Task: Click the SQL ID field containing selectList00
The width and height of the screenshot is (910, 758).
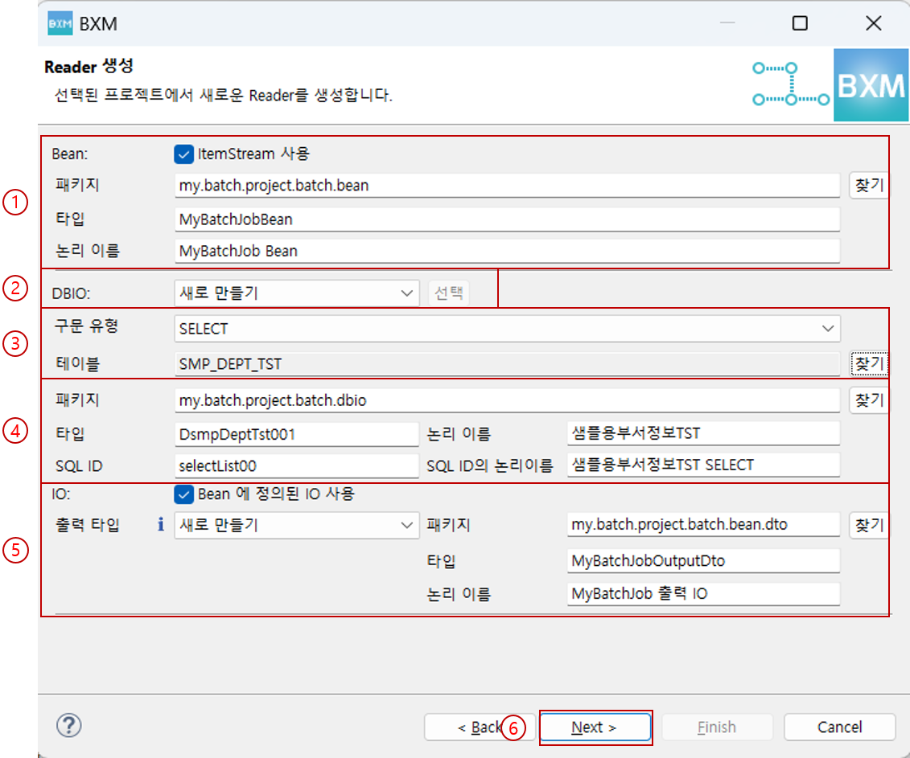Action: pos(296,465)
